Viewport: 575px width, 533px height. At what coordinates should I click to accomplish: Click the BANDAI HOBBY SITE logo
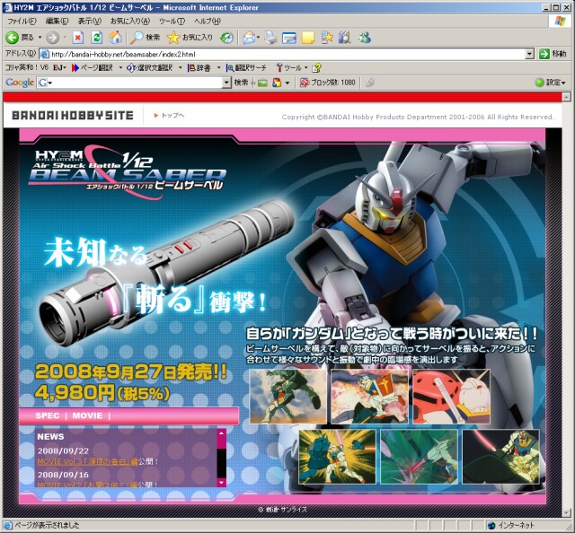point(73,116)
